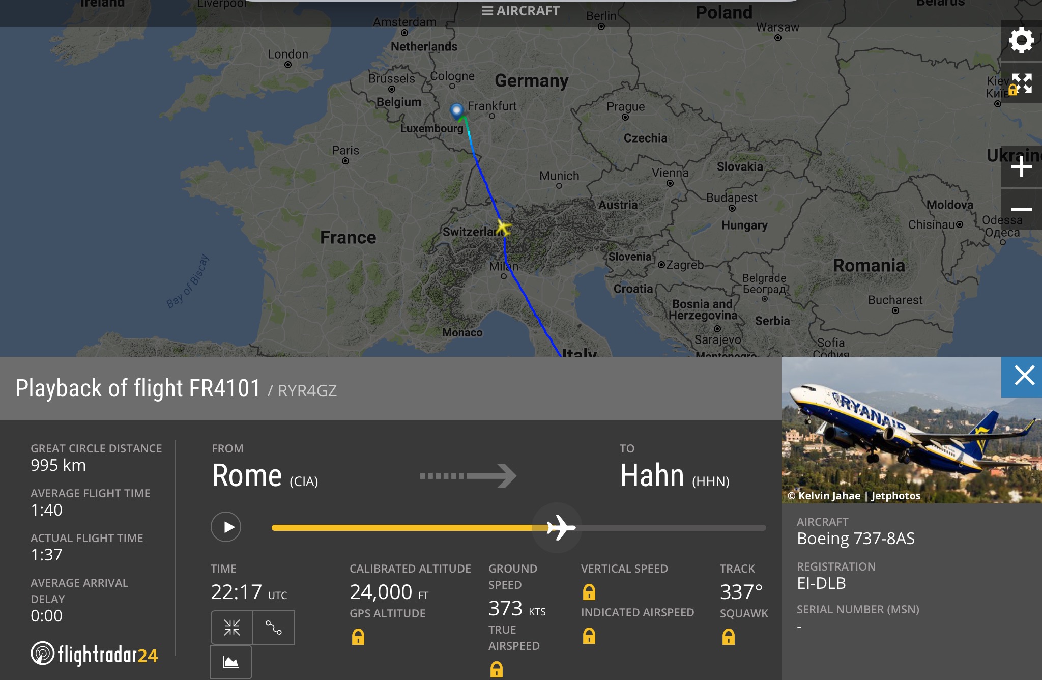Open the AIRCRAFT menu at top
This screenshot has height=680, width=1042.
point(520,11)
